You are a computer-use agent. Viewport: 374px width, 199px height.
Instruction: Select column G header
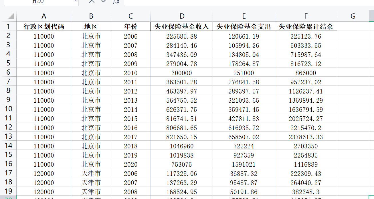(x=353, y=16)
